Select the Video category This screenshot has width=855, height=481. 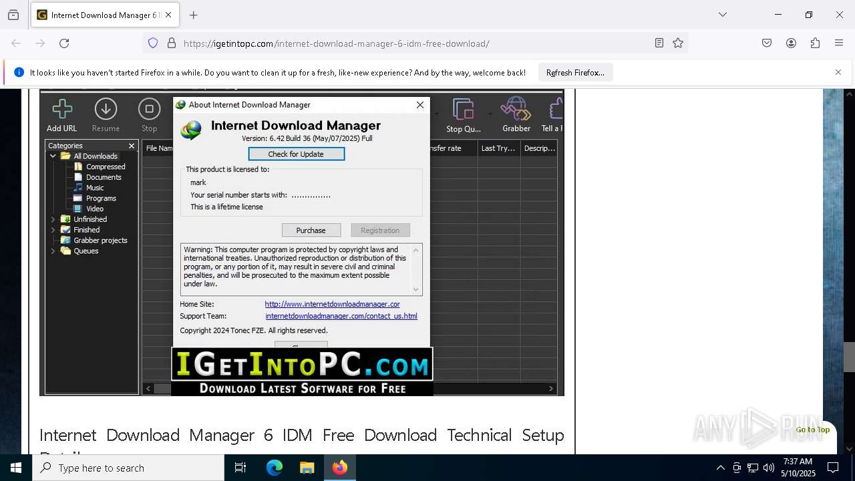95,209
